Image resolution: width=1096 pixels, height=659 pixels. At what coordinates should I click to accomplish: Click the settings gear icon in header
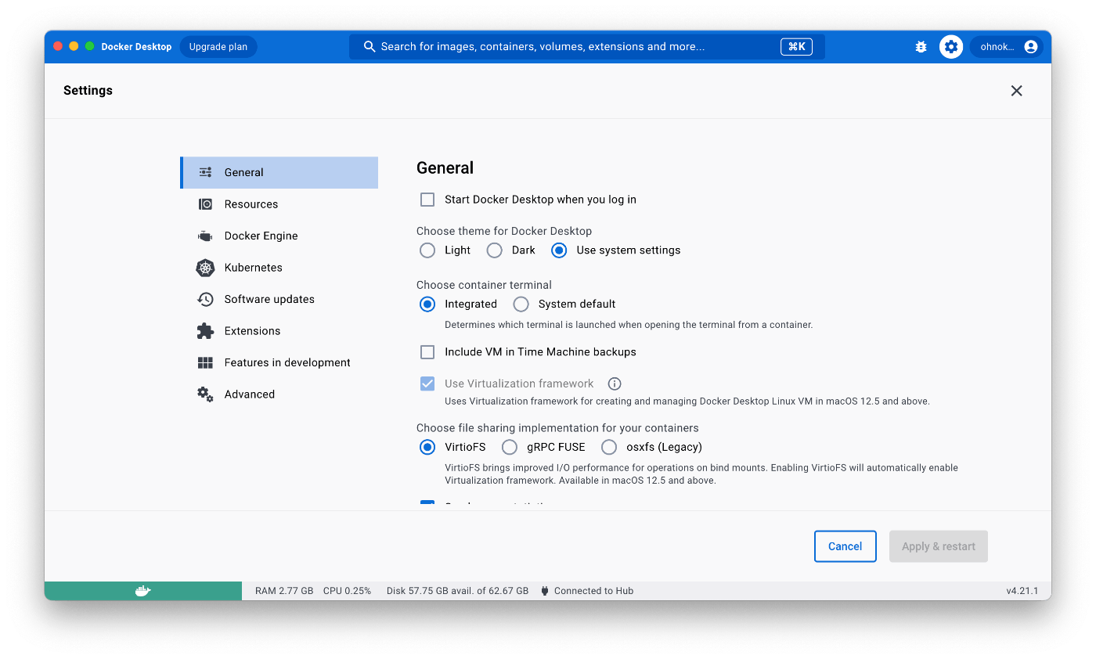pyautogui.click(x=951, y=47)
